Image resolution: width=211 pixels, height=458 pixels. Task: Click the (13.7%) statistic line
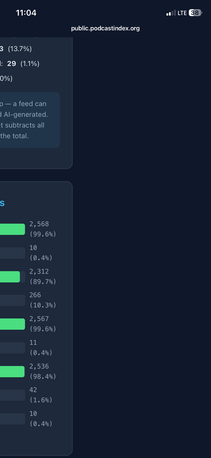(19, 49)
